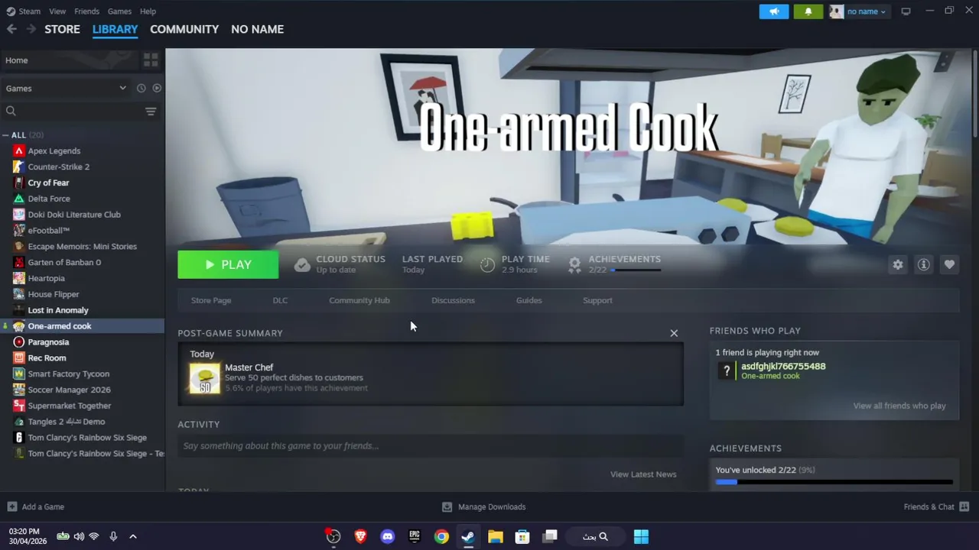Close the post-game summary panel
This screenshot has width=979, height=550.
pyautogui.click(x=674, y=333)
